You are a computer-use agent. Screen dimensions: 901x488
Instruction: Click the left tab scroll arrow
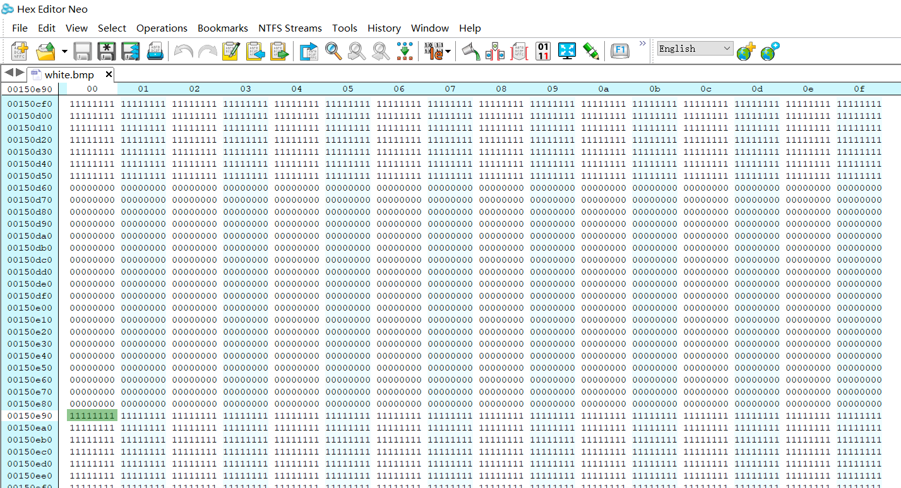coord(9,73)
